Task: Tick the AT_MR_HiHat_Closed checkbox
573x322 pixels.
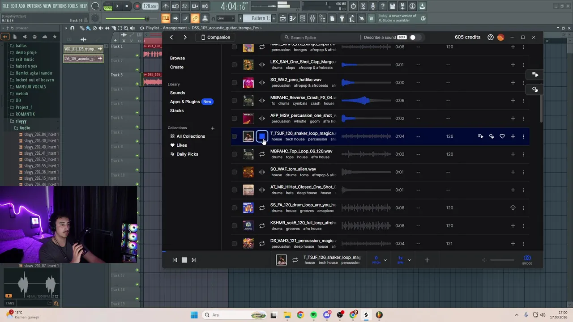Action: (x=234, y=190)
